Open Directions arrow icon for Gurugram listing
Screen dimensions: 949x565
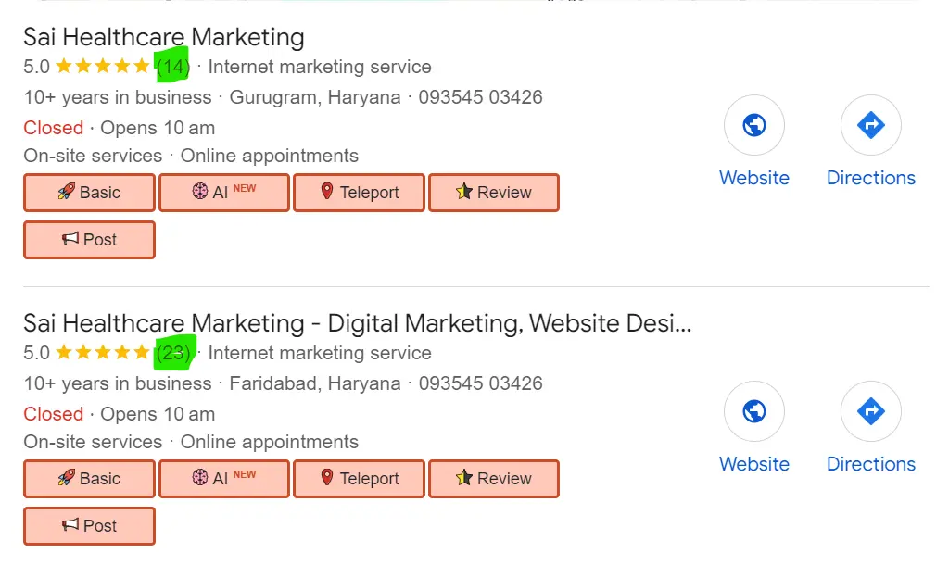[x=871, y=125]
